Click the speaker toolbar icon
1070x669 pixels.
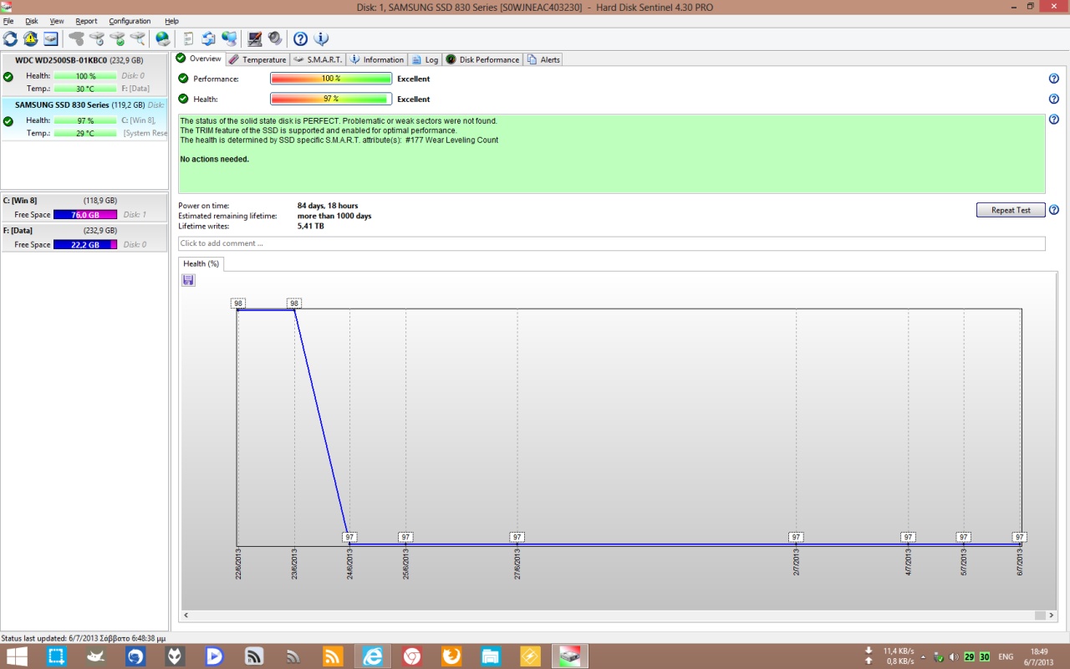pyautogui.click(x=275, y=38)
